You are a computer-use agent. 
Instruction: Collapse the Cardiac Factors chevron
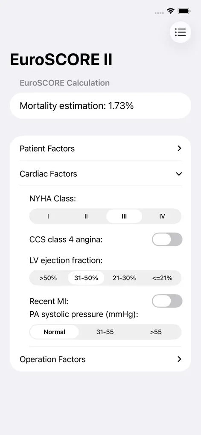[179, 174]
